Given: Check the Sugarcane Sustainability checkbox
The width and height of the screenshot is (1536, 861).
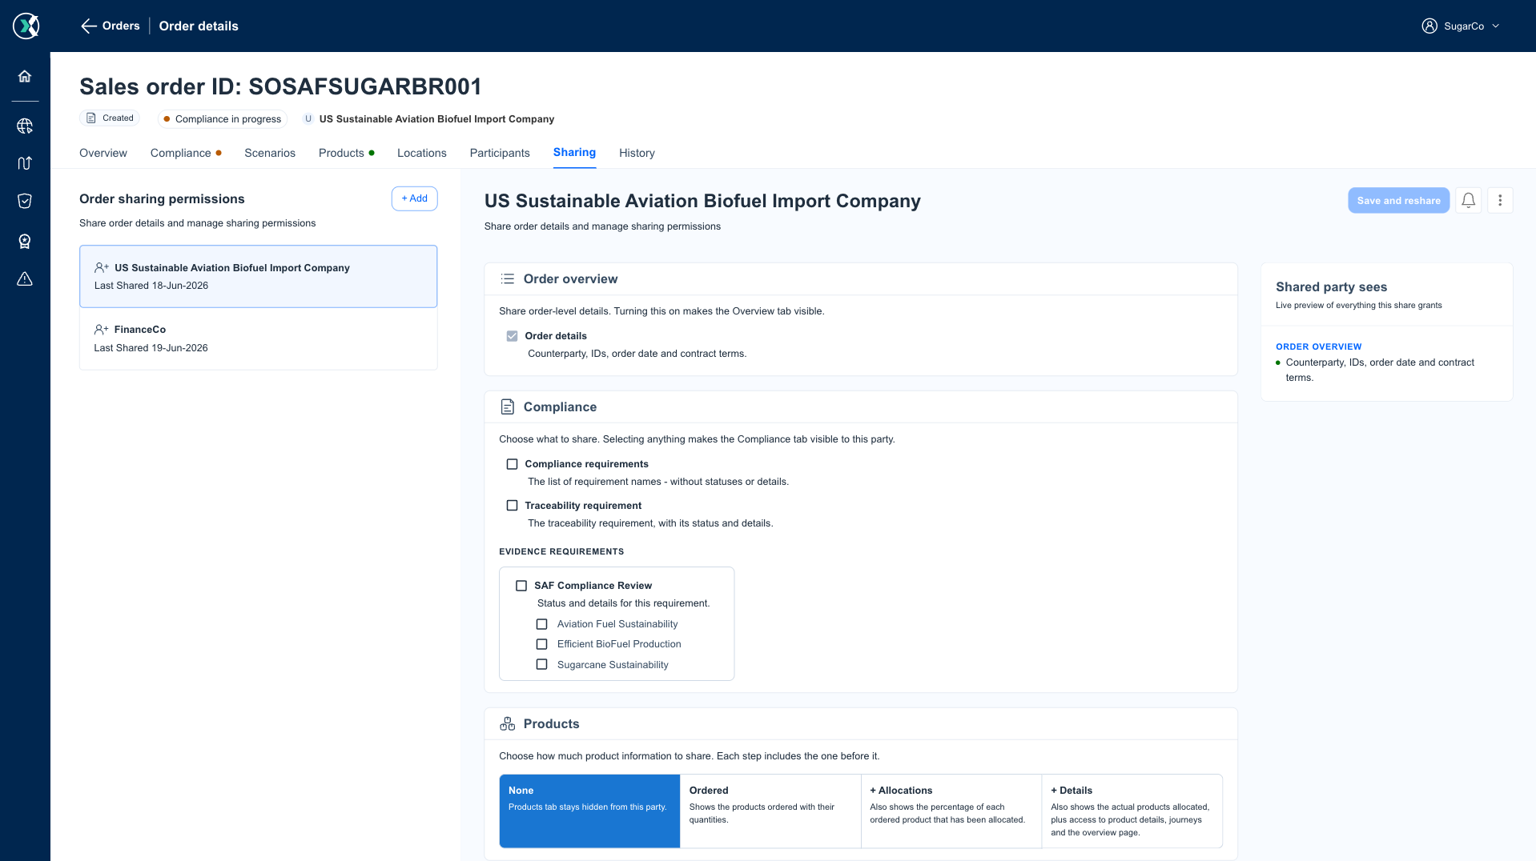Looking at the screenshot, I should click(x=542, y=665).
